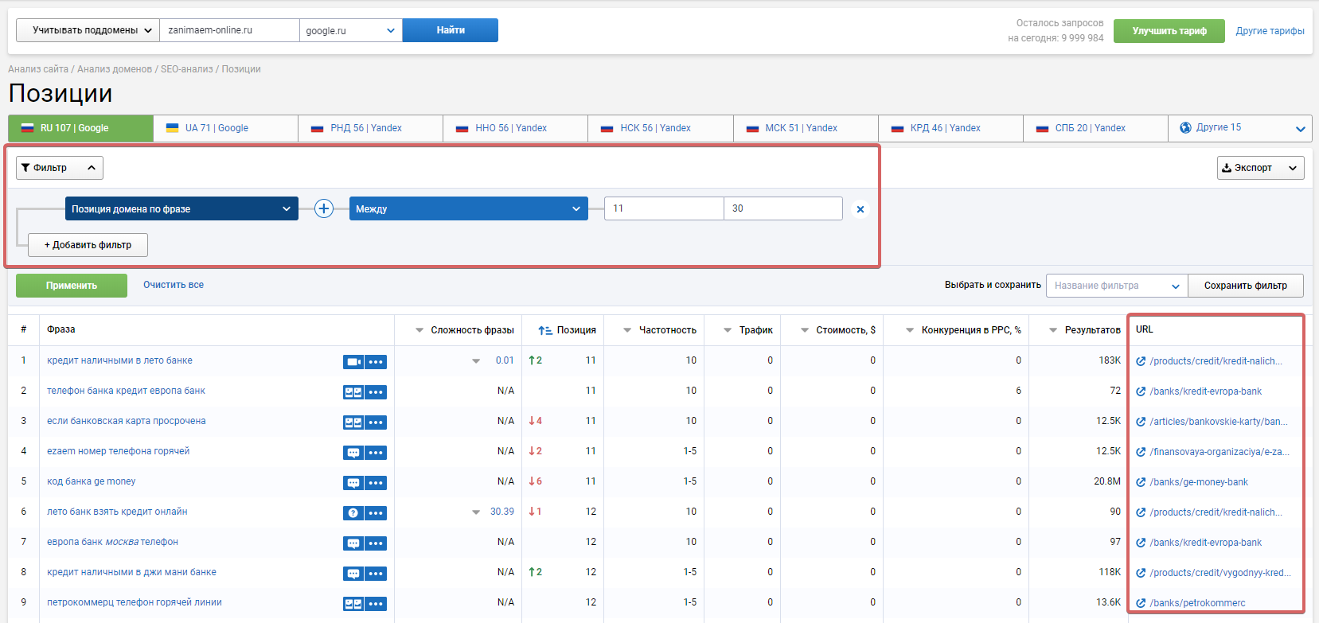Open google.ru search engine dropdown
This screenshot has height=623, width=1319.
coord(351,30)
